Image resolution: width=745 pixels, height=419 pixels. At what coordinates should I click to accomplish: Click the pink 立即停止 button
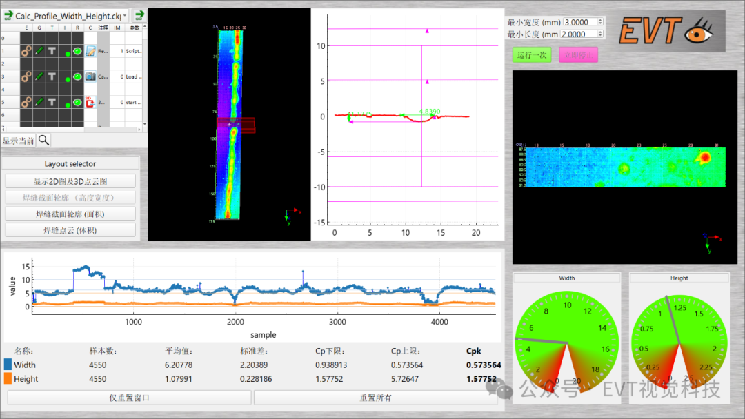[x=578, y=55]
